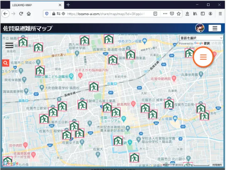Image resolution: width=227 pixels, height=170 pixels.
Task: Click the 開成保育園 school pin
Action: (x=24, y=79)
